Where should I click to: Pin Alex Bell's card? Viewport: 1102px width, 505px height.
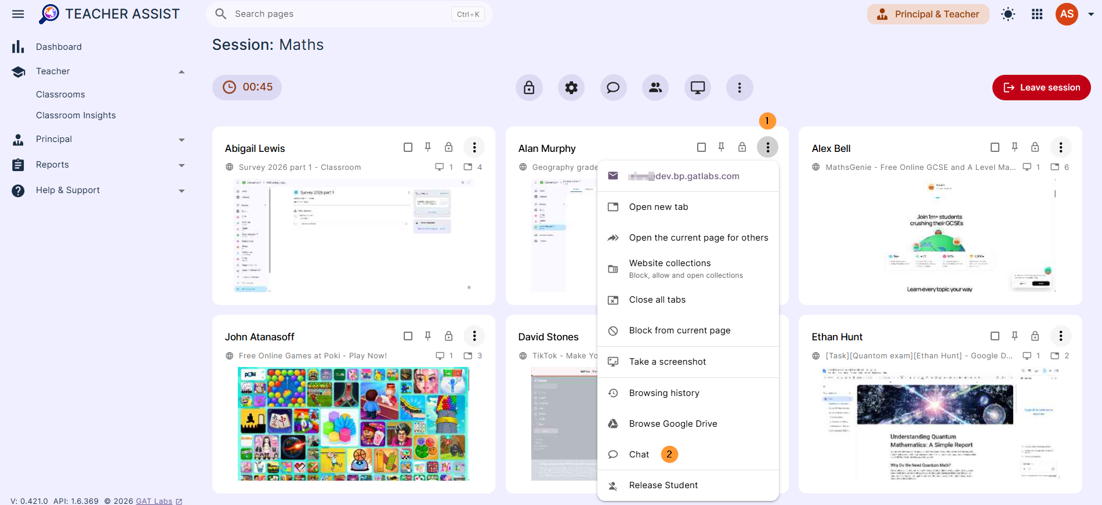pyautogui.click(x=1015, y=147)
